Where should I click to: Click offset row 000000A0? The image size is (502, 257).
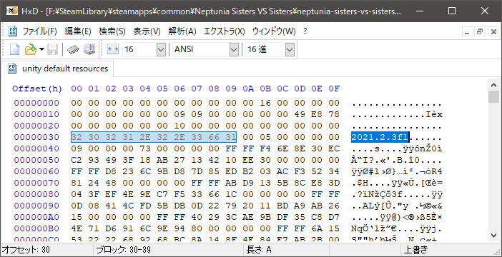click(x=36, y=217)
